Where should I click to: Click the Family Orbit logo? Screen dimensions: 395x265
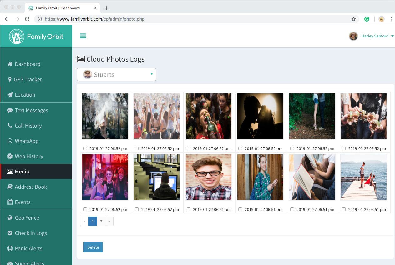click(x=36, y=37)
